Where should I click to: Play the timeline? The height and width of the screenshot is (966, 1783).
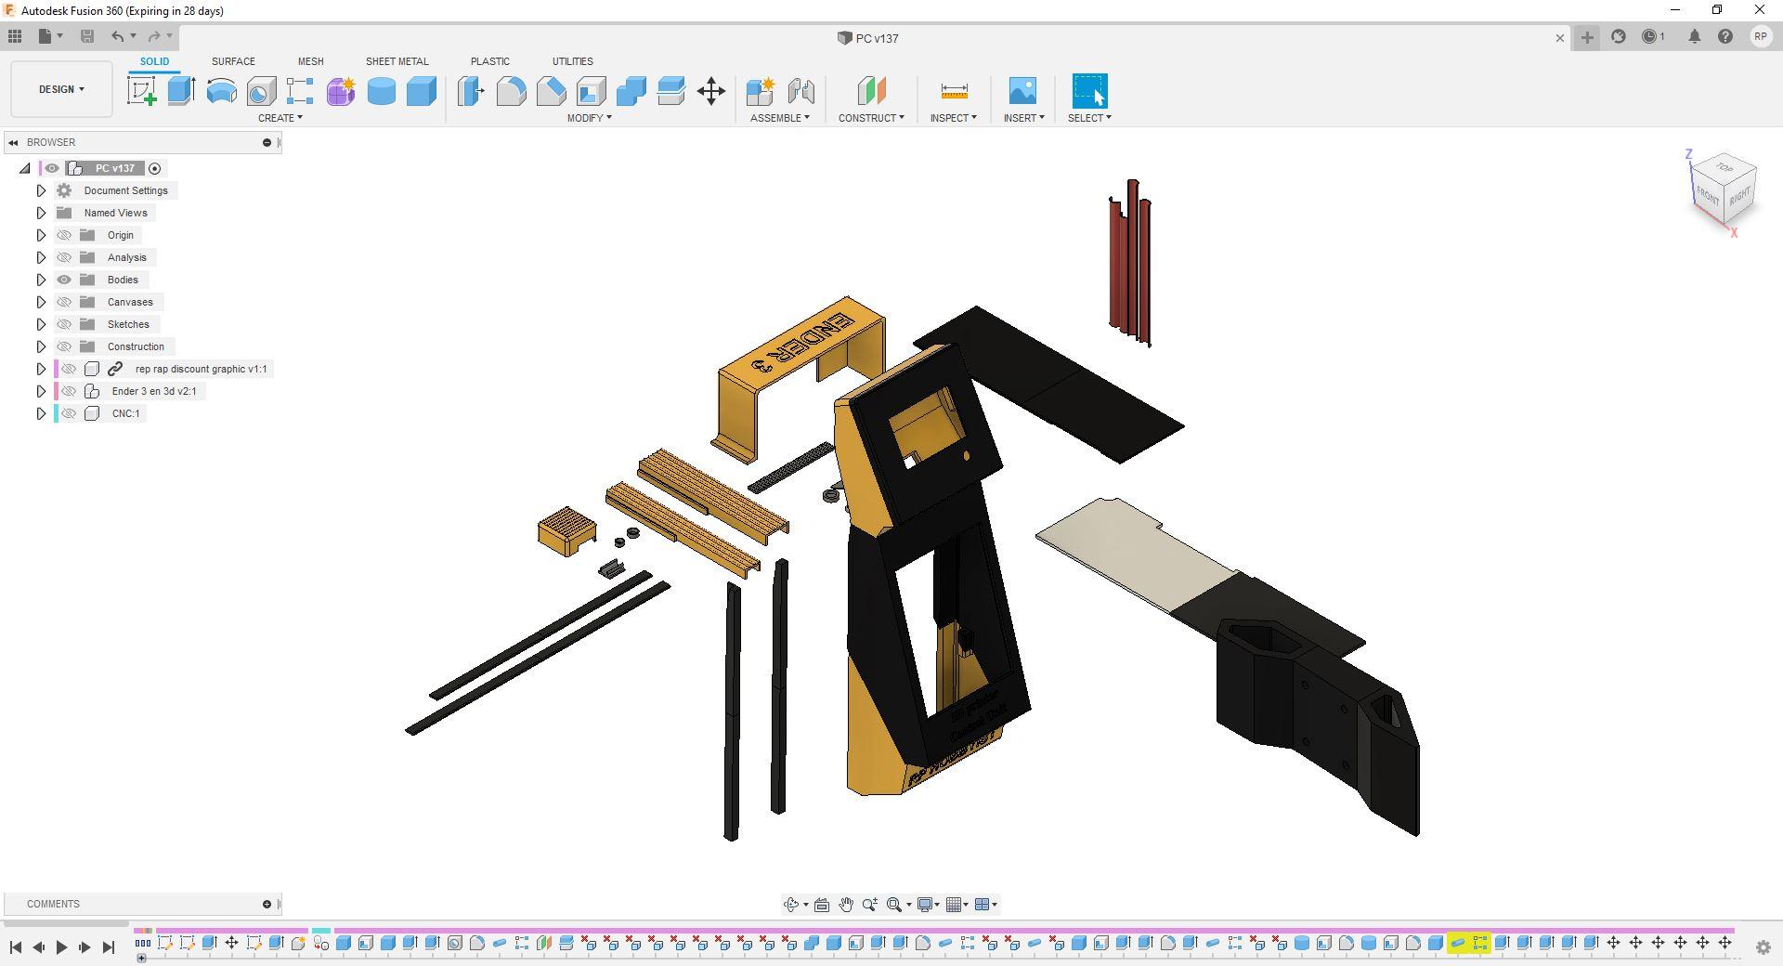point(61,947)
